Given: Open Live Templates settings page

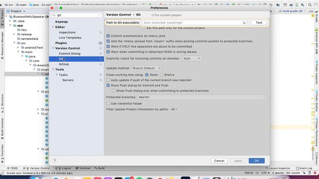Looking at the screenshot, I should pos(70,38).
